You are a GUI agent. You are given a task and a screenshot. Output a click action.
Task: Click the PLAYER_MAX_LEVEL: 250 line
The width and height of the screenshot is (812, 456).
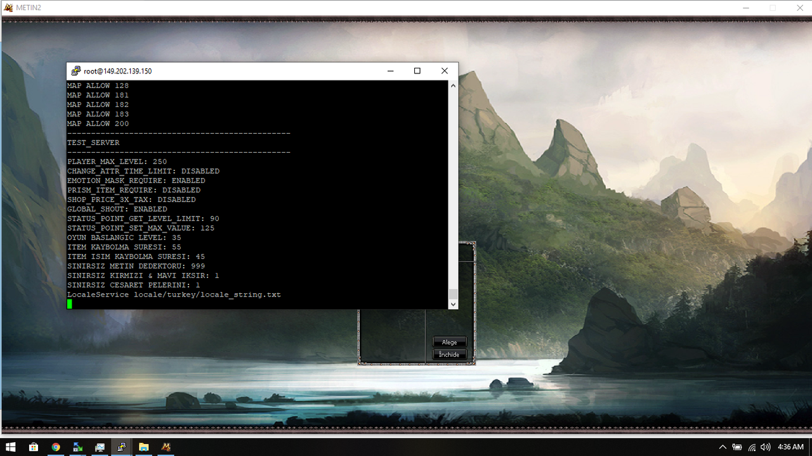click(x=117, y=161)
